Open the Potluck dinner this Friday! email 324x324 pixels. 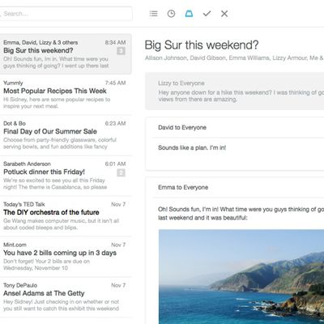66,176
